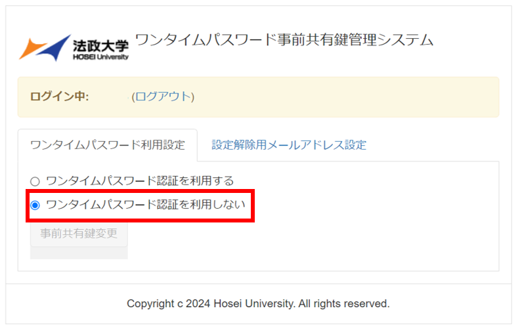
Task: Open the ワンタイムパスワード利用設定 tab
Action: click(x=108, y=145)
